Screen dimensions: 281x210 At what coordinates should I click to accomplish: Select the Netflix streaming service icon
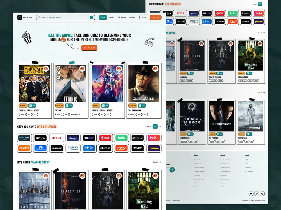coord(57,138)
